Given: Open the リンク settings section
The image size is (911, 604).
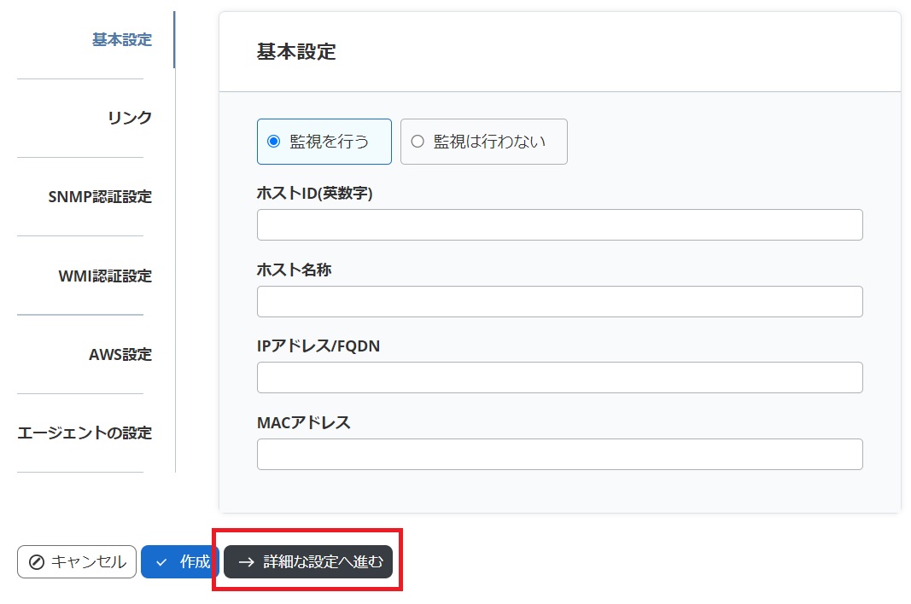Looking at the screenshot, I should click(x=130, y=117).
